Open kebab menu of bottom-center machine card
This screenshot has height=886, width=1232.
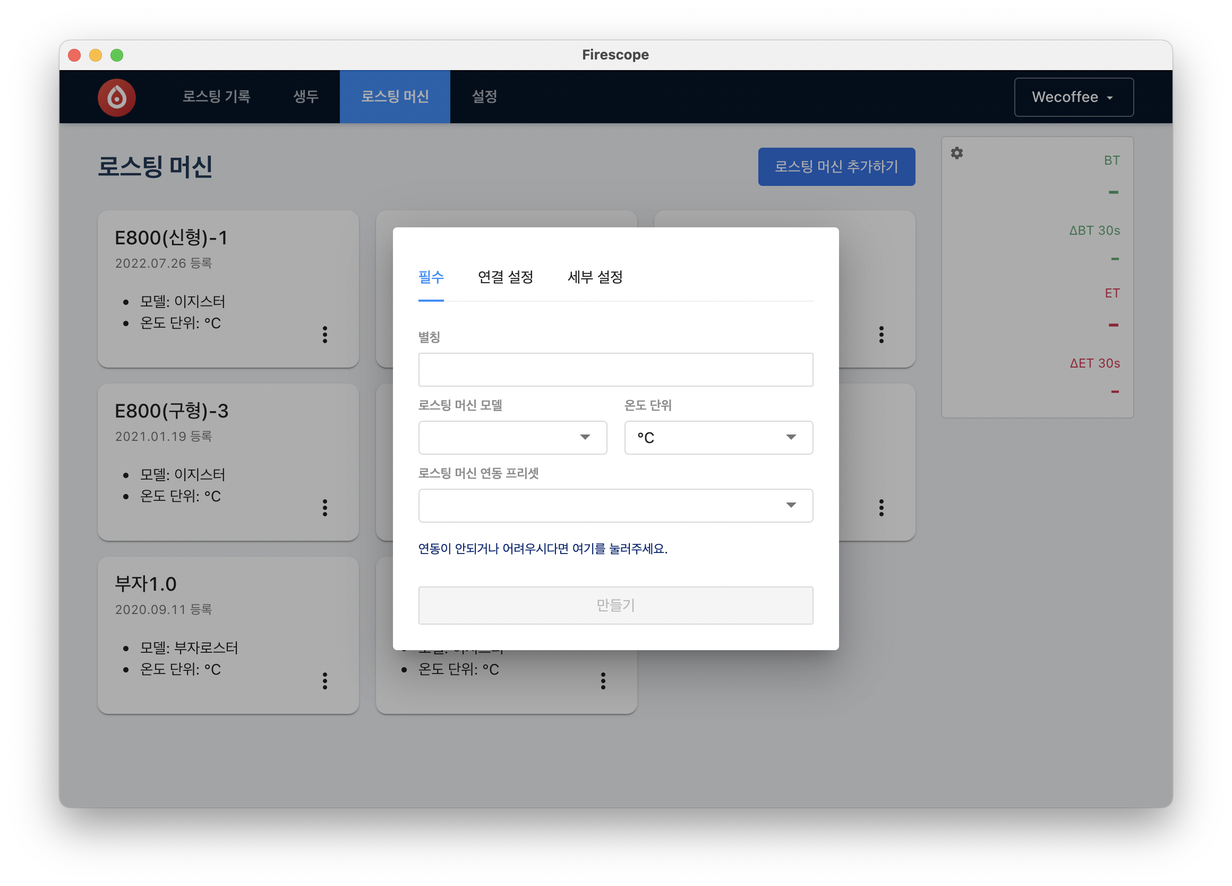(x=603, y=680)
